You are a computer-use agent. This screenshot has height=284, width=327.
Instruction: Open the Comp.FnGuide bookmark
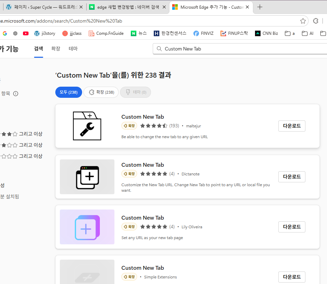click(x=106, y=33)
